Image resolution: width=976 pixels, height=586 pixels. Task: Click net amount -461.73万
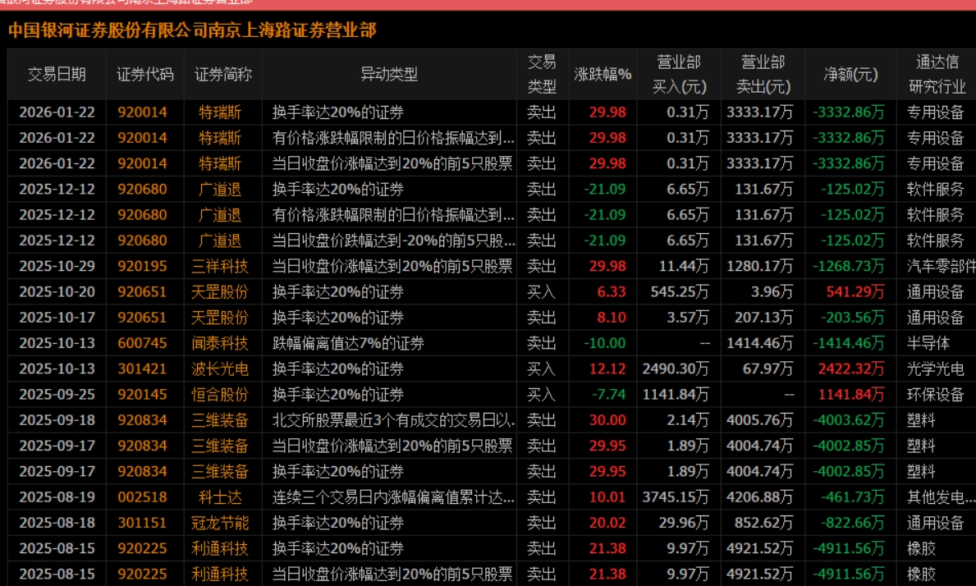[853, 497]
